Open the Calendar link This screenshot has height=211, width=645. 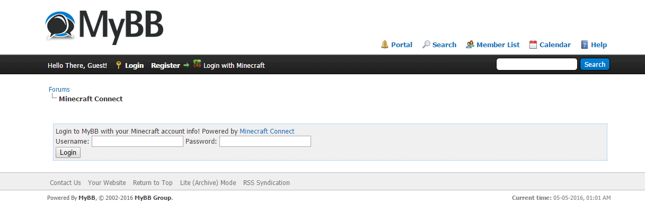(x=555, y=45)
